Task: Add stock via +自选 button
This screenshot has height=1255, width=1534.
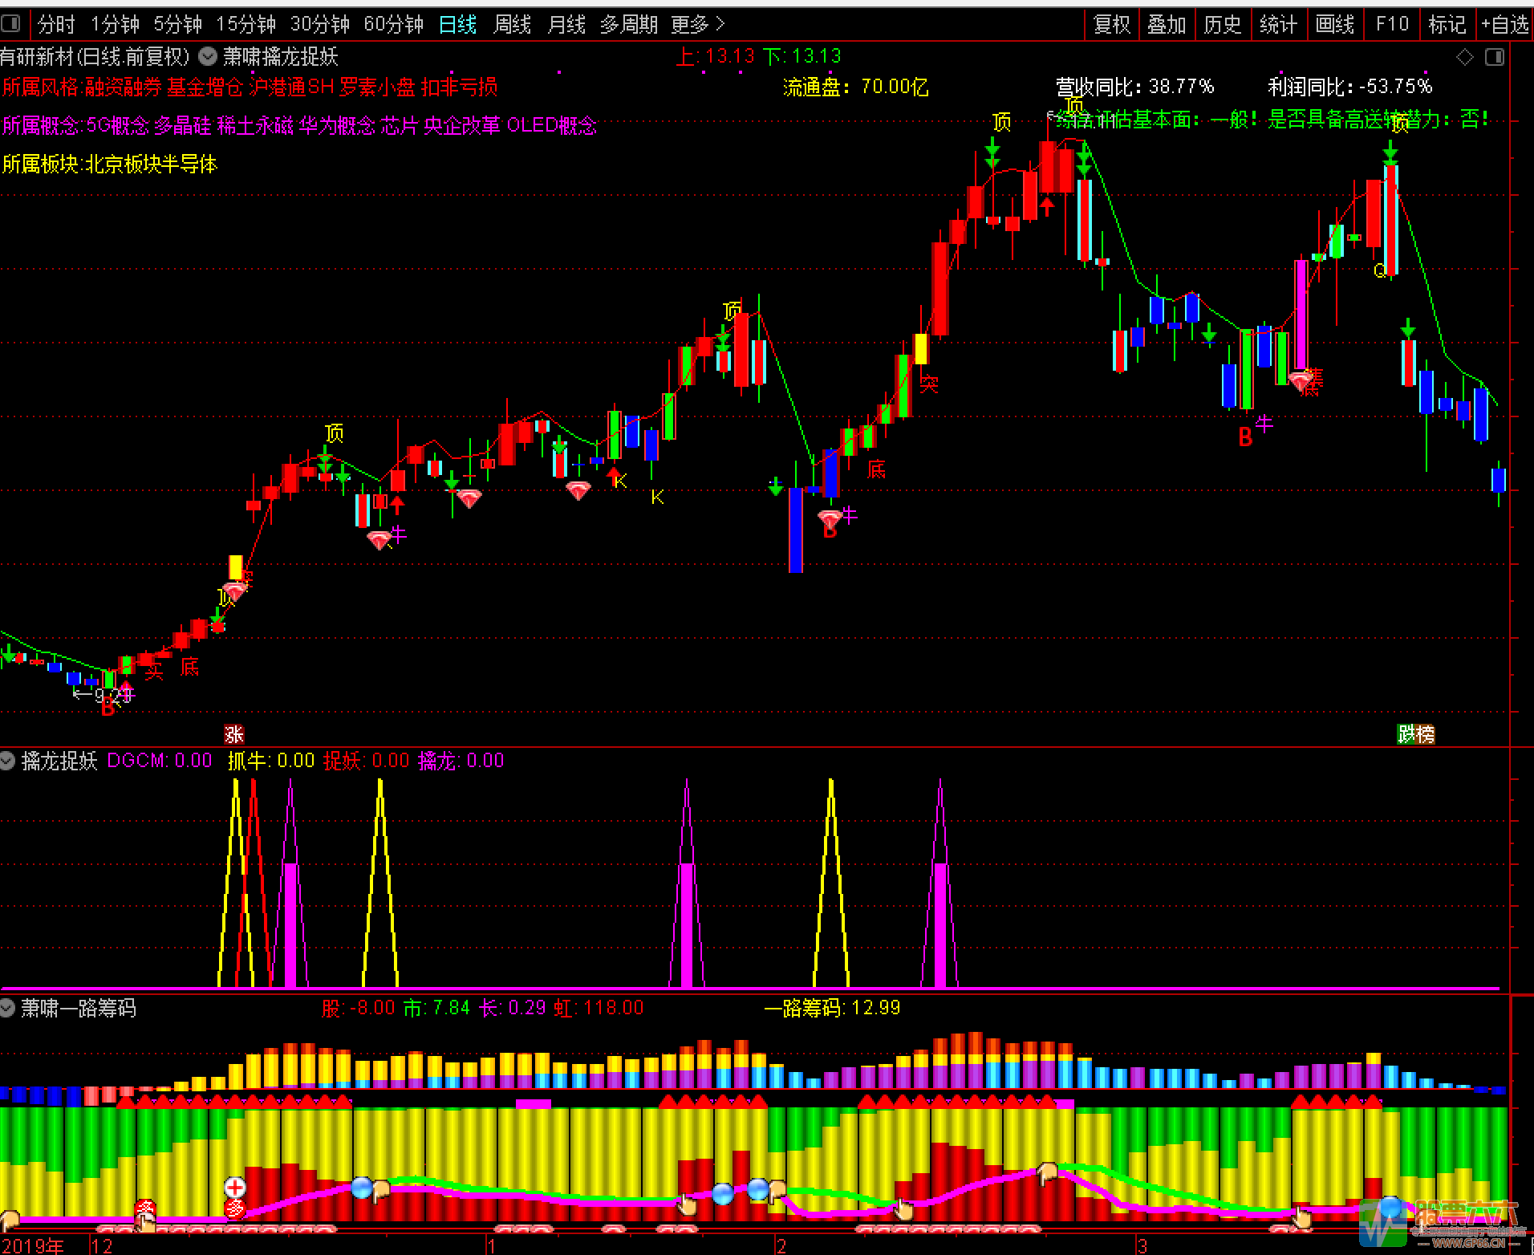Action: point(1505,25)
